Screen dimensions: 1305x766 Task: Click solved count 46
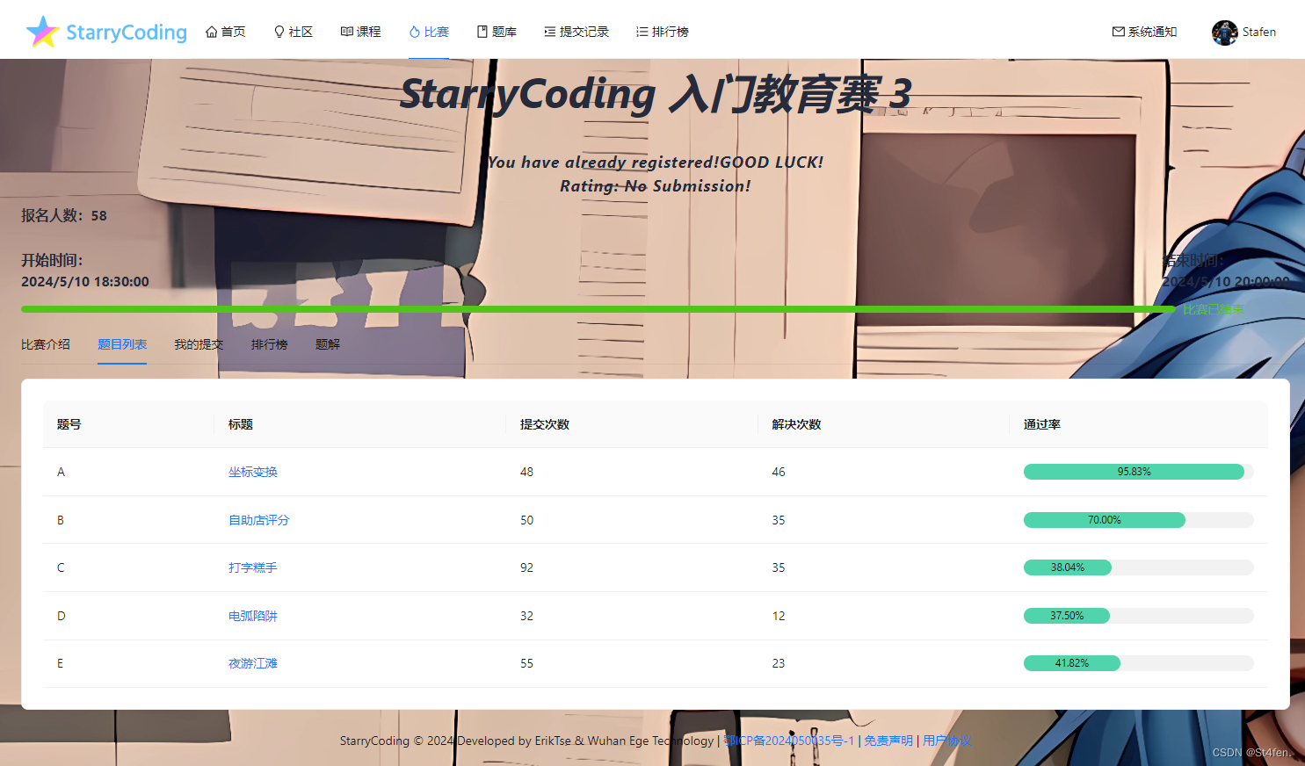tap(779, 472)
